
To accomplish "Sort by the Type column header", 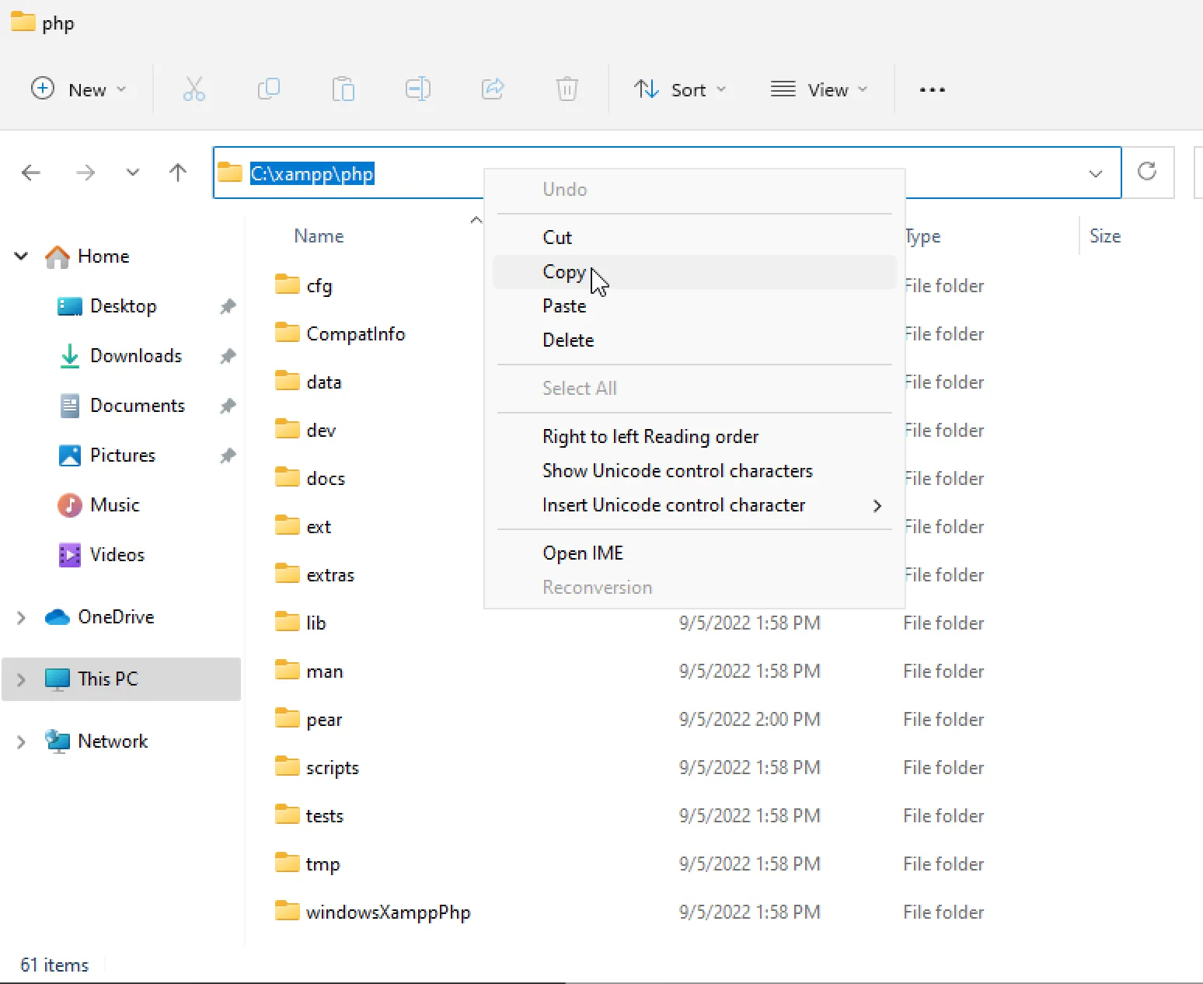I will pos(923,236).
